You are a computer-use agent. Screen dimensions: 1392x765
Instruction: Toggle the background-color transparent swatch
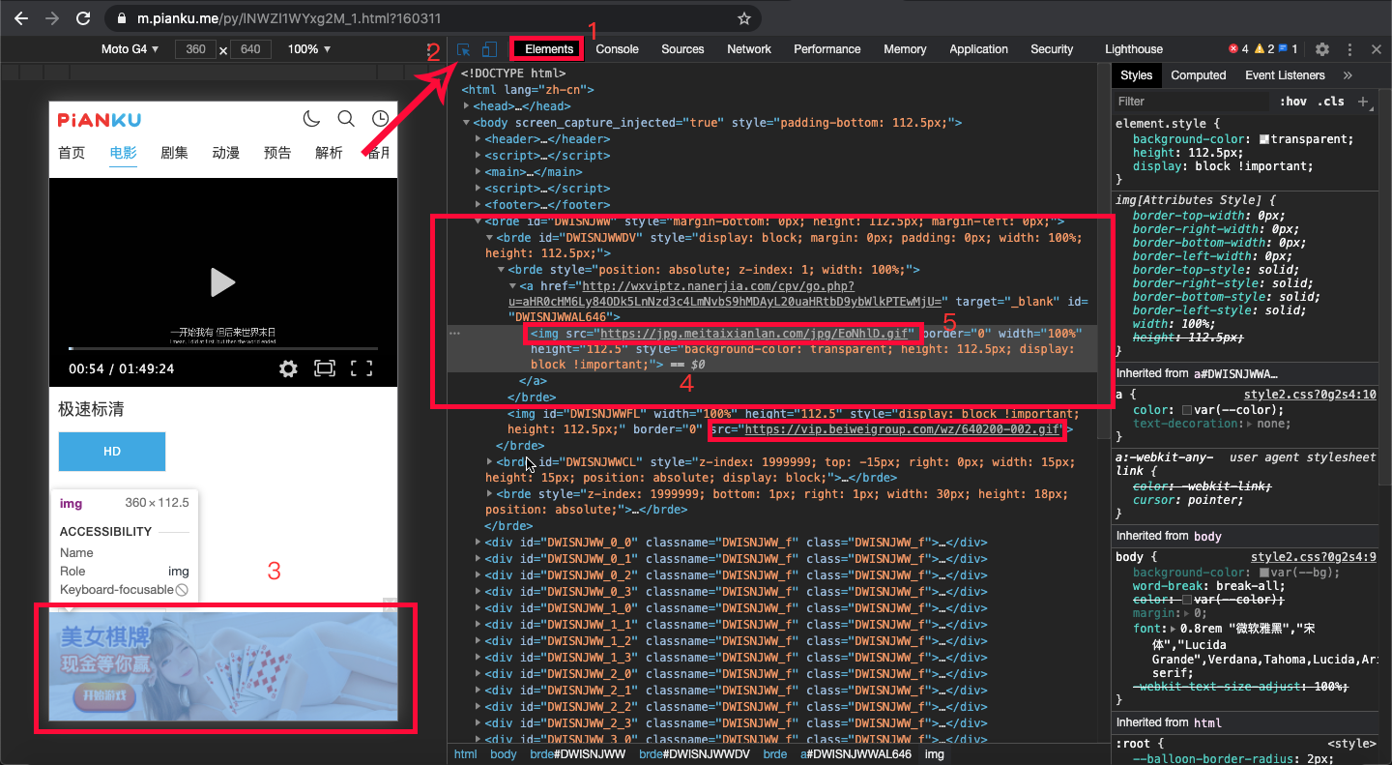pos(1264,139)
